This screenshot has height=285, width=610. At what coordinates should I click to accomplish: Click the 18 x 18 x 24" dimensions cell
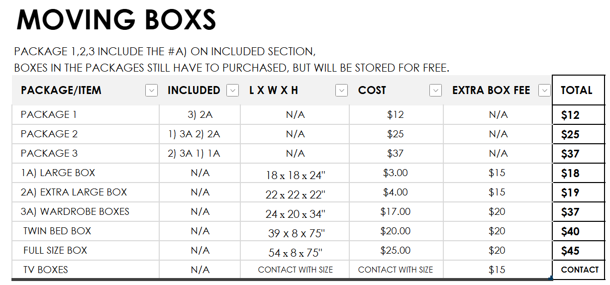tap(295, 175)
